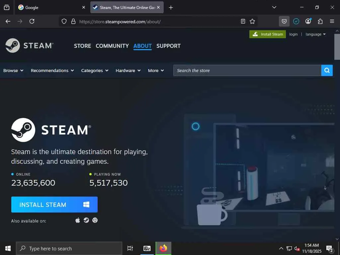The height and width of the screenshot is (255, 340).
Task: Open the extensions puzzle icon
Action: pyautogui.click(x=320, y=21)
